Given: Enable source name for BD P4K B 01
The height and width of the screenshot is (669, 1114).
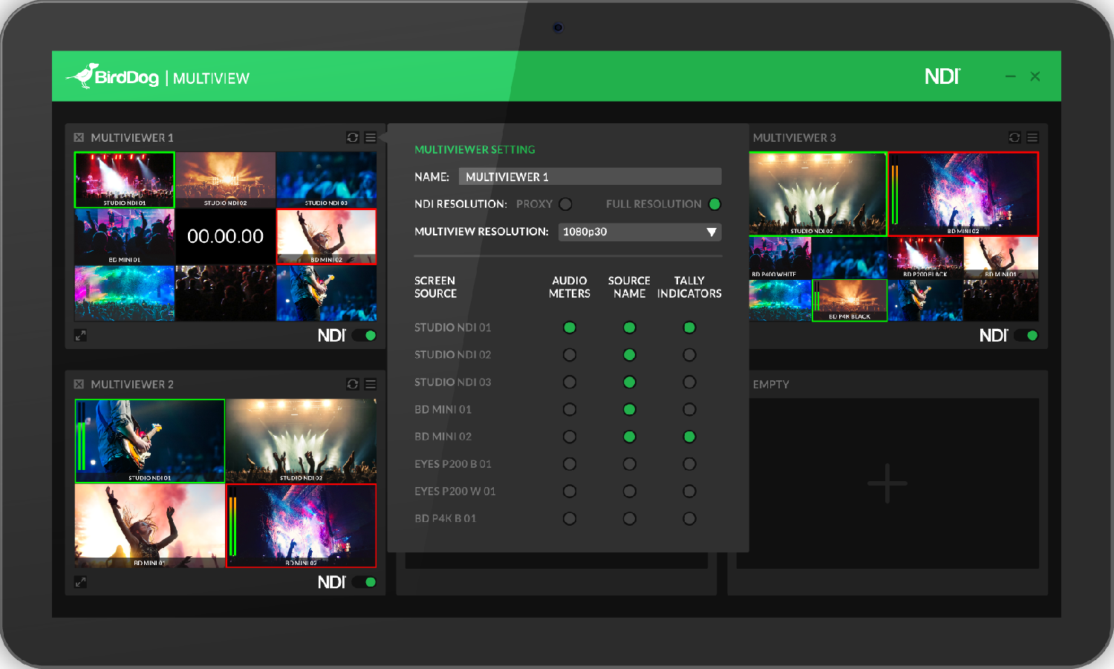Looking at the screenshot, I should tap(630, 518).
